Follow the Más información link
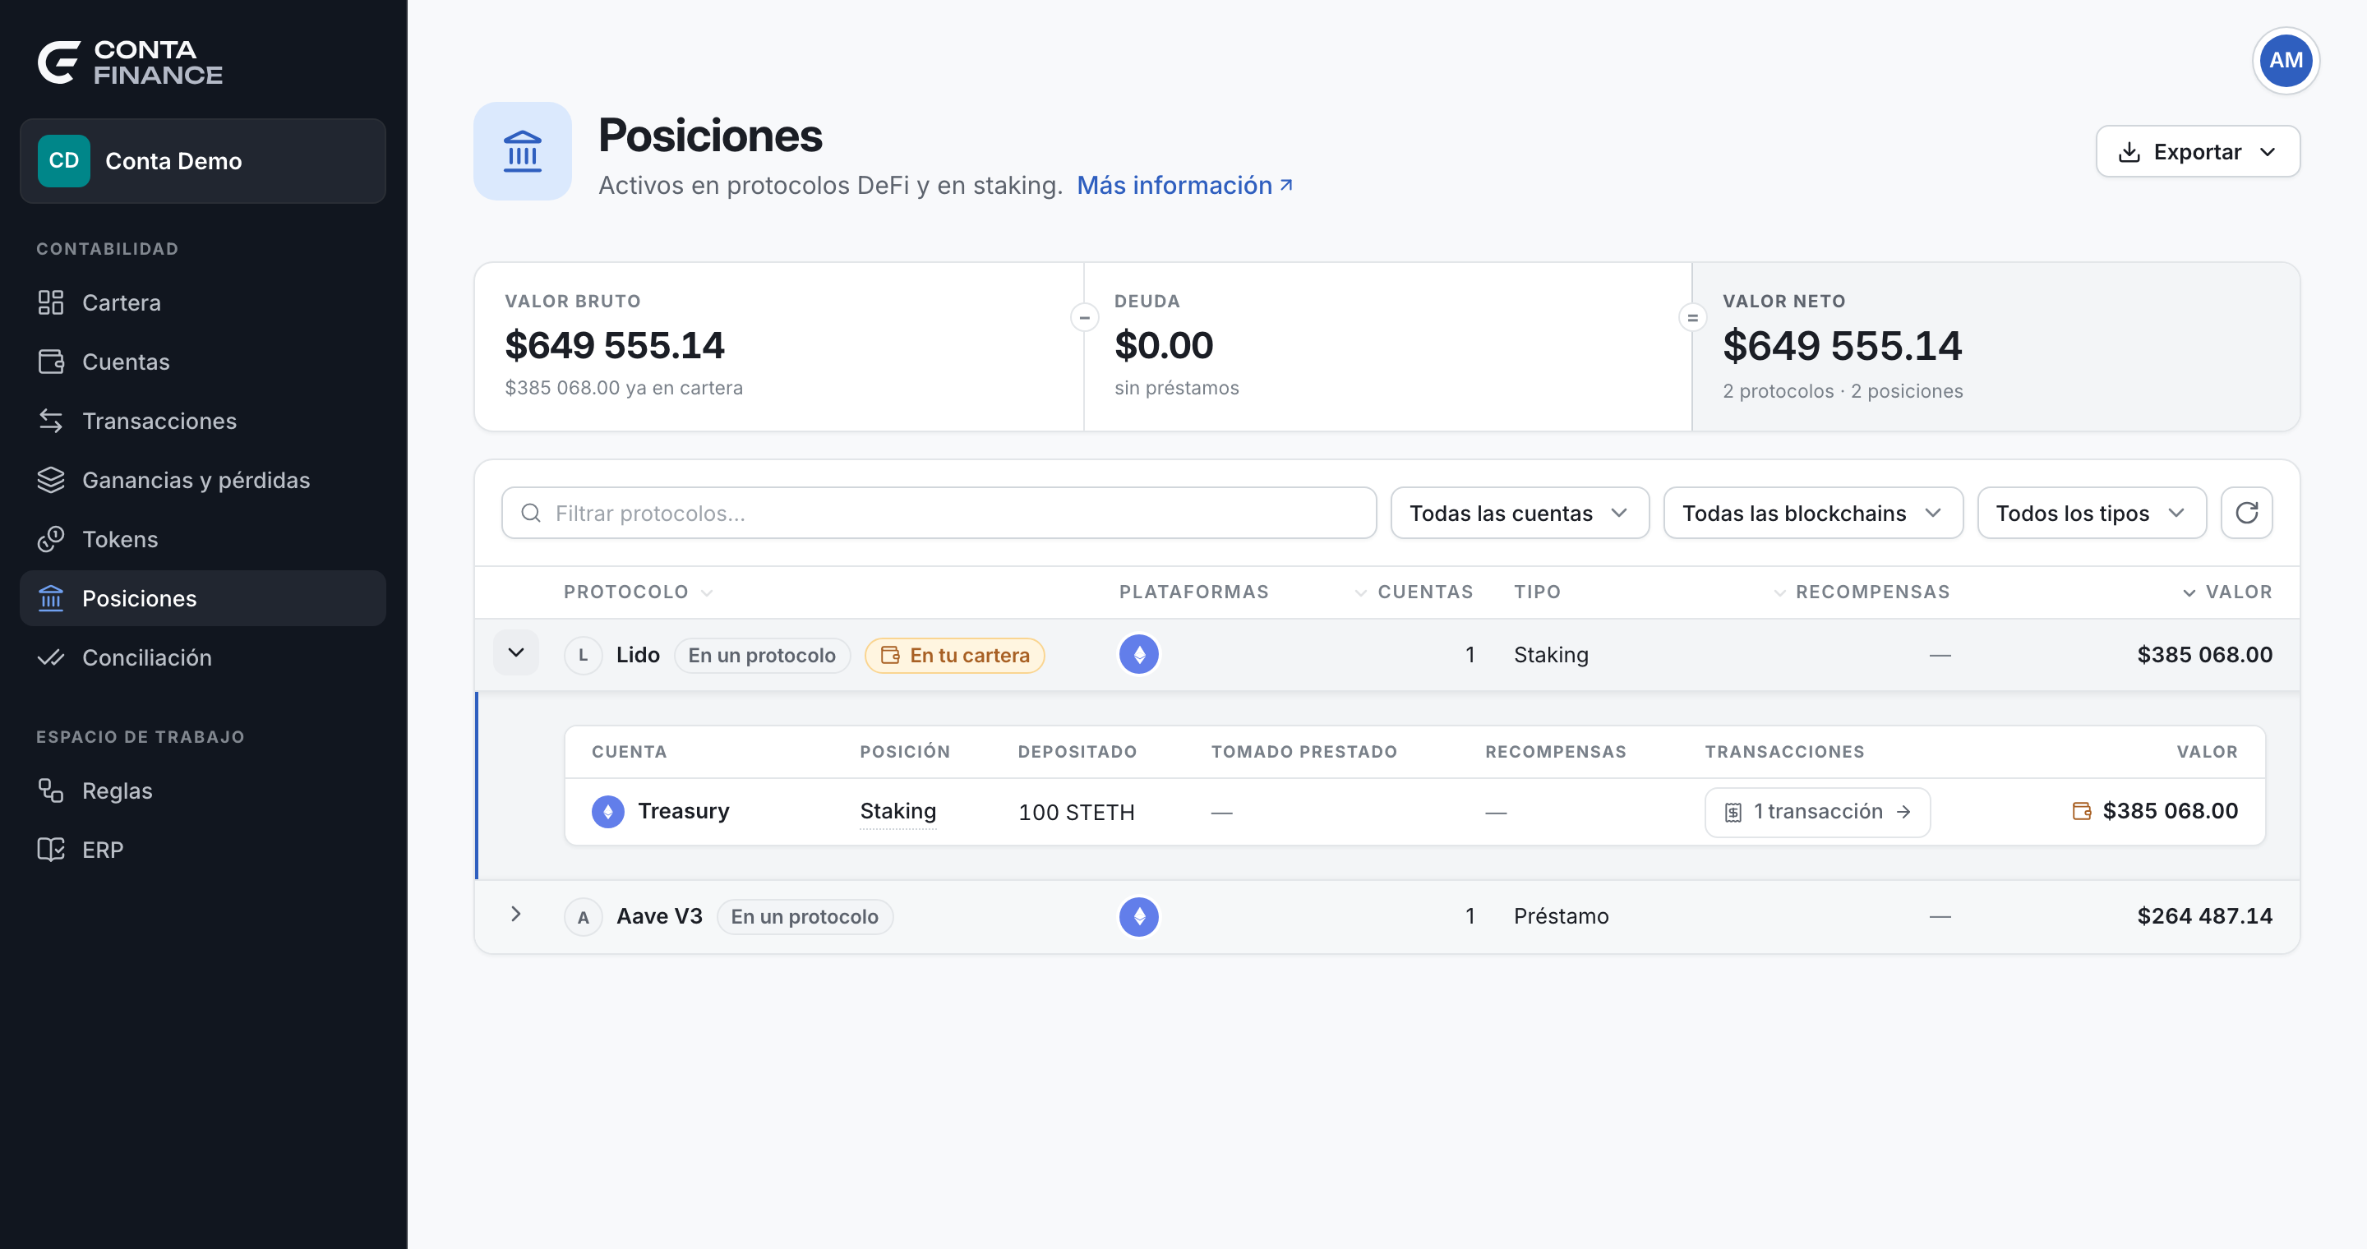The height and width of the screenshot is (1249, 2367). click(1184, 186)
